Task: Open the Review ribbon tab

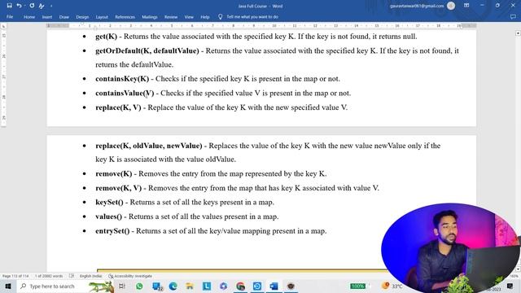Action: coord(171,17)
